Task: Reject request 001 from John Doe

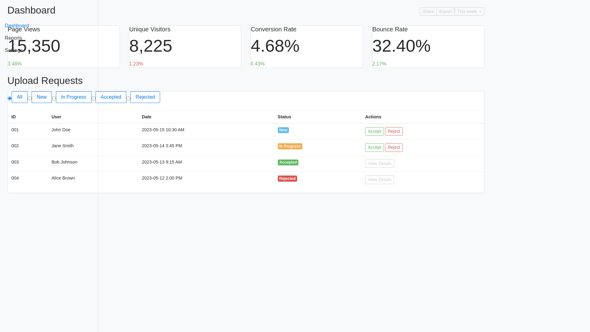Action: pos(394,132)
